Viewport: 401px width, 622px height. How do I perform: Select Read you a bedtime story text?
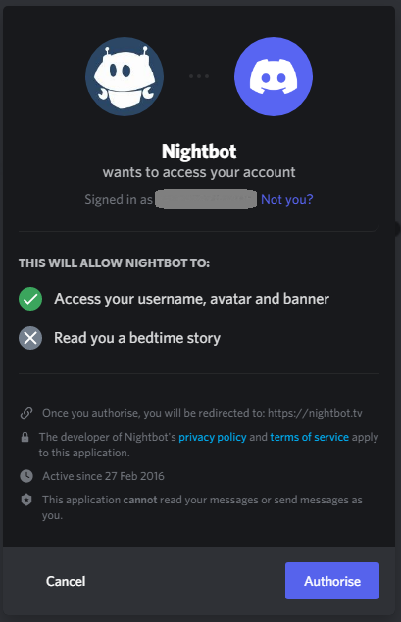pyautogui.click(x=137, y=338)
